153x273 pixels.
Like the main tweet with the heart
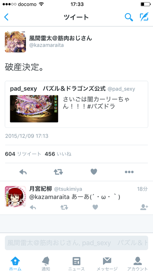click(x=94, y=172)
